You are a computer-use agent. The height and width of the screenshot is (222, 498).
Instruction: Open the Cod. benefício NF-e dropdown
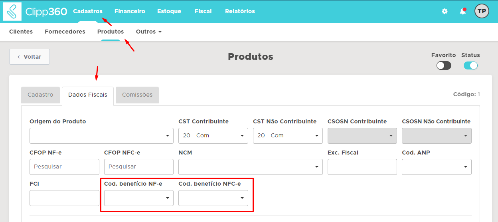138,198
